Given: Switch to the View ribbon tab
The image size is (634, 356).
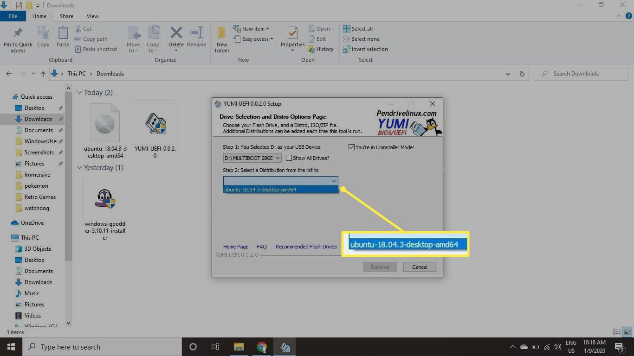Looking at the screenshot, I should click(92, 16).
